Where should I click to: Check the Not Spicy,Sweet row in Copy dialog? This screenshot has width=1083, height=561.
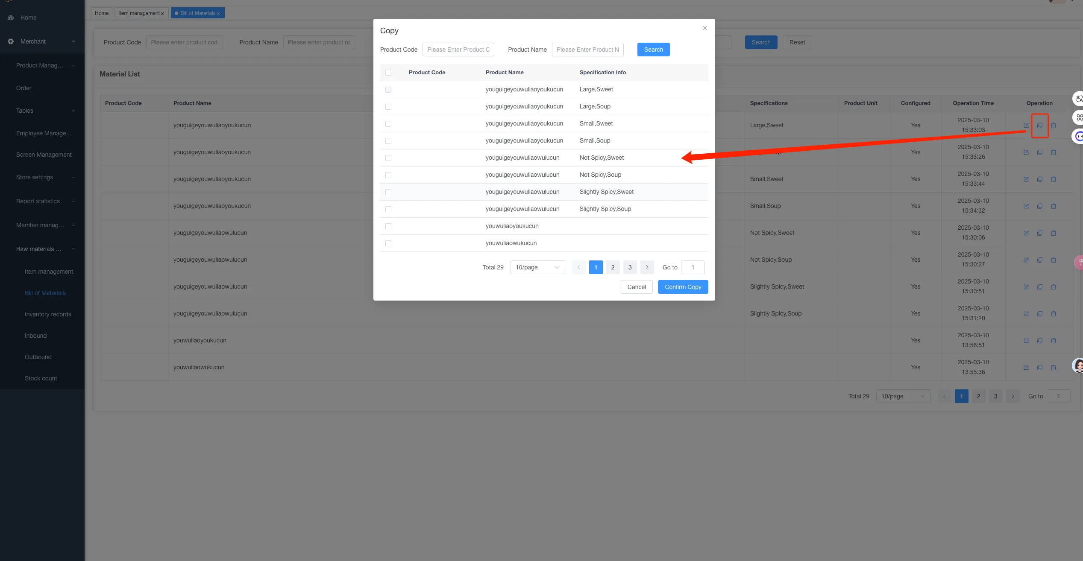[x=388, y=158]
